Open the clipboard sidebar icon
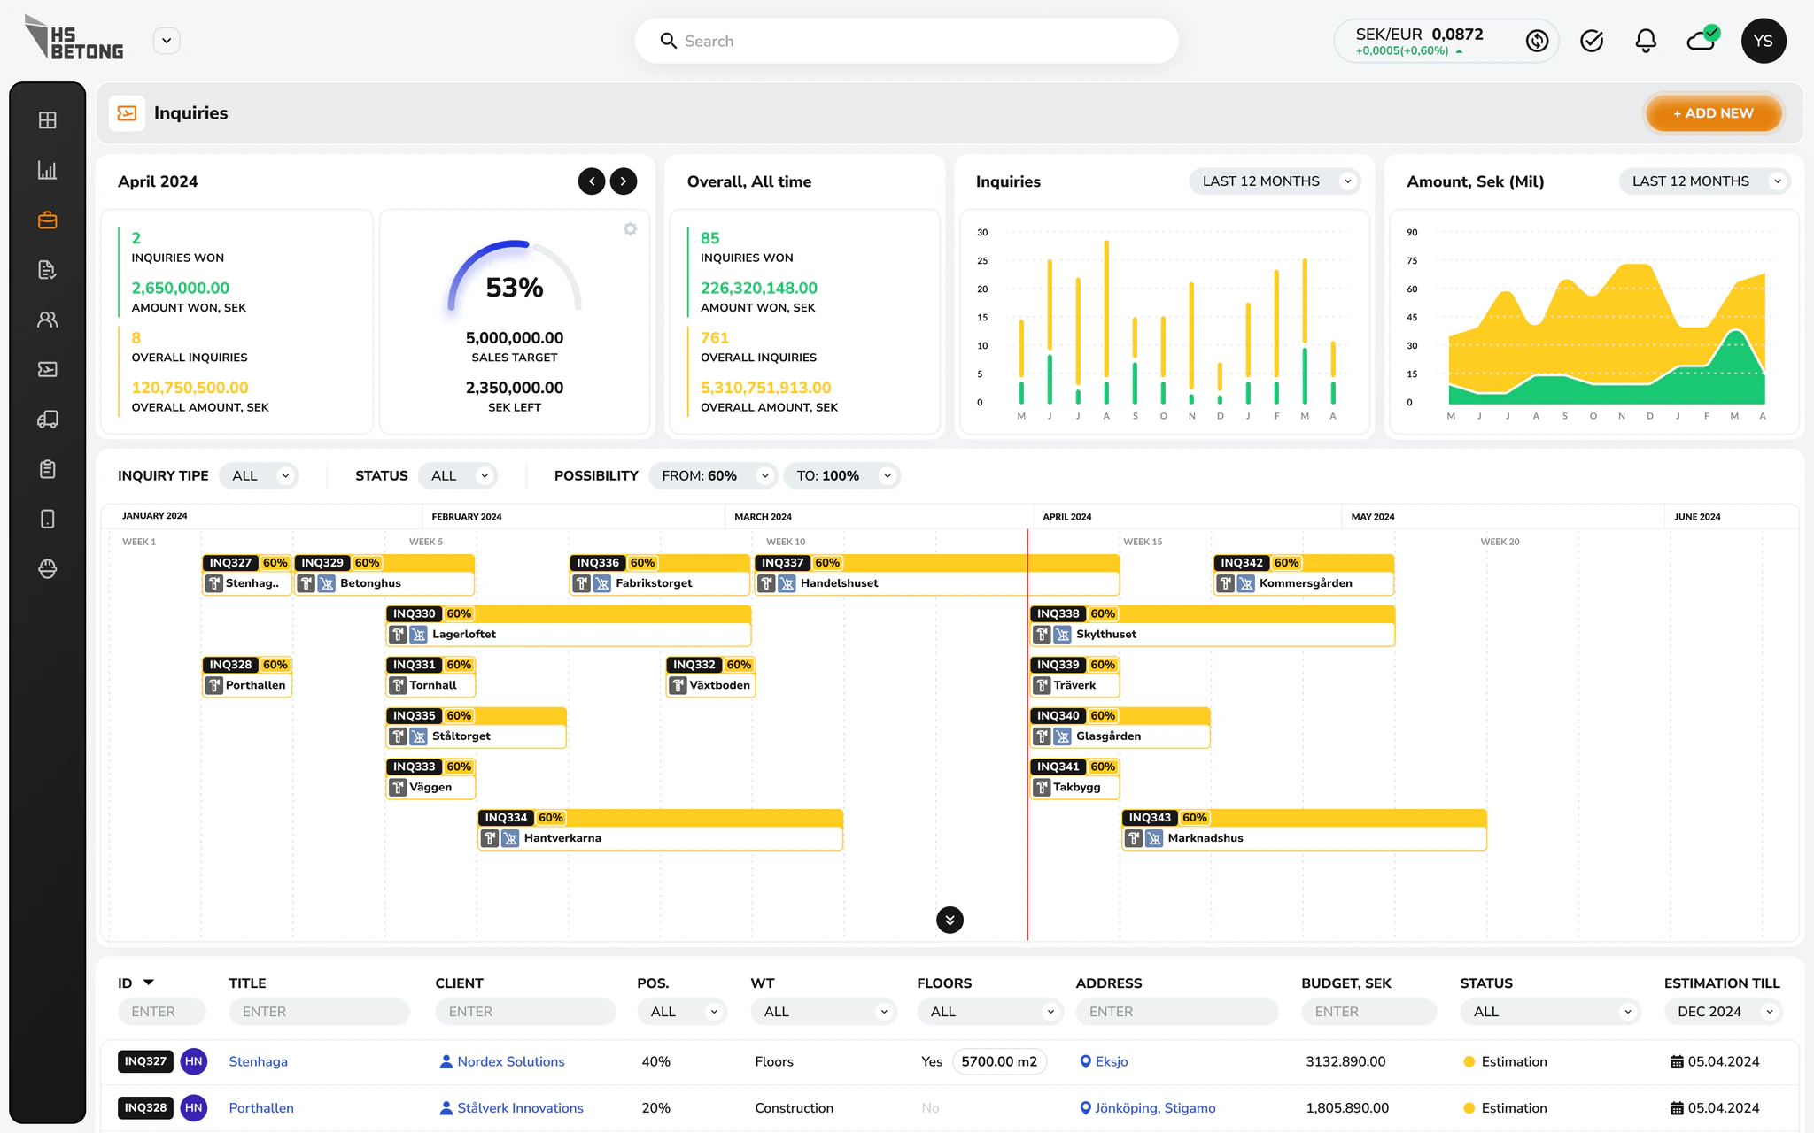The width and height of the screenshot is (1814, 1133). click(48, 469)
